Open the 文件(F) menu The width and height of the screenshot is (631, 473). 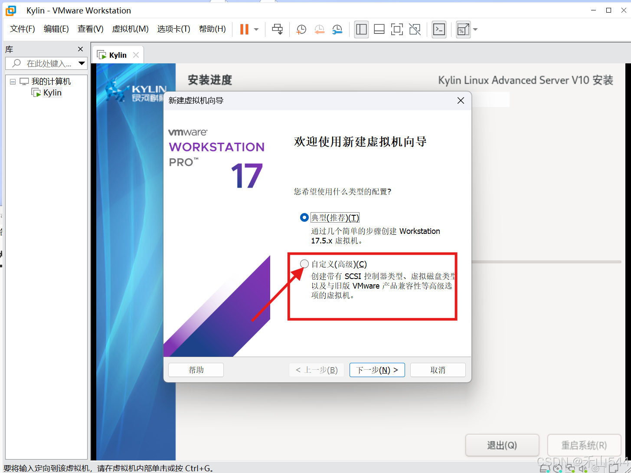[x=23, y=29]
